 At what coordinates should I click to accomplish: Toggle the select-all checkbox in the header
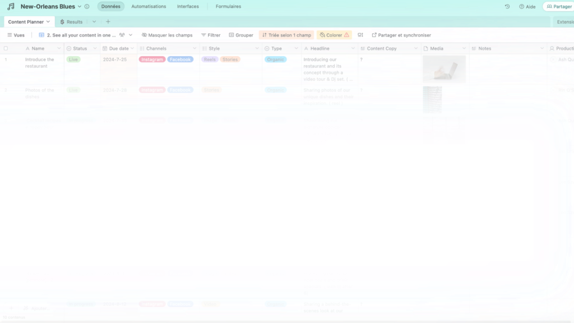click(x=6, y=49)
